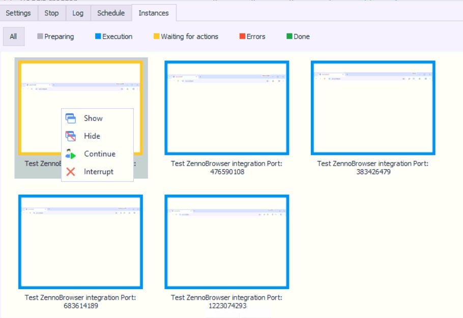The height and width of the screenshot is (318, 463).
Task: Click the red Errors color swatch
Action: tap(243, 37)
